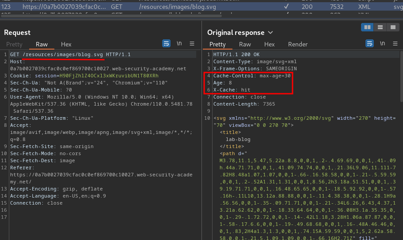Click Content-Length: 7365 header
This screenshot has height=240, width=403.
[244, 104]
